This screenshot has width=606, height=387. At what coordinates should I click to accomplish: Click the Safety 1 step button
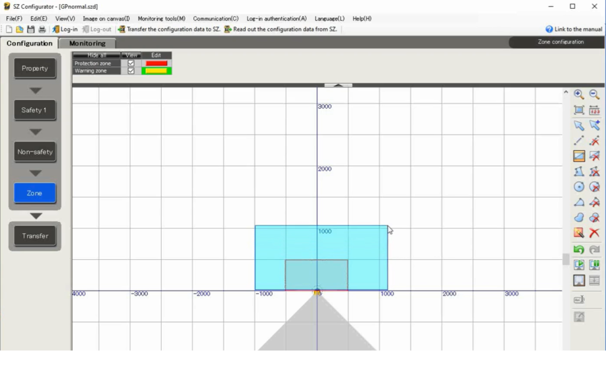[x=35, y=110]
